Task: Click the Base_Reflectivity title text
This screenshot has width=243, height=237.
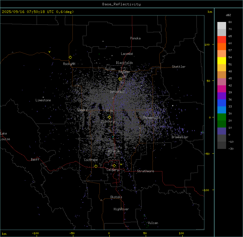Action: click(x=121, y=4)
